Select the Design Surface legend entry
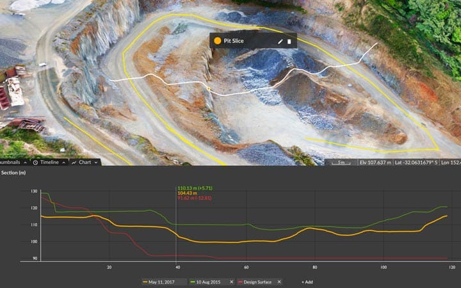Image resolution: width=461 pixels, height=288 pixels. [259, 282]
